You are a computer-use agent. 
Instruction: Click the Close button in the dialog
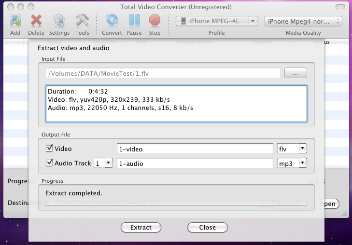click(x=208, y=227)
